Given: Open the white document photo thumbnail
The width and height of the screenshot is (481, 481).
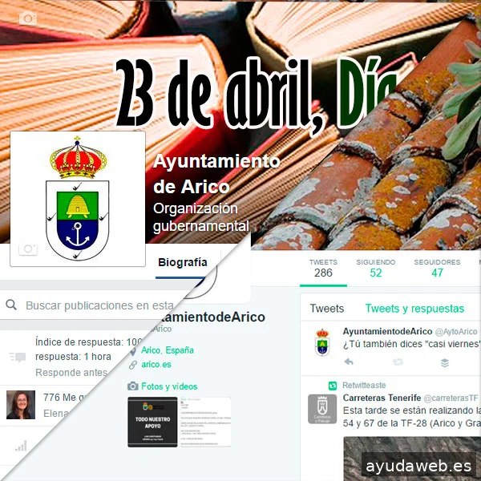Looking at the screenshot, I should 204,422.
